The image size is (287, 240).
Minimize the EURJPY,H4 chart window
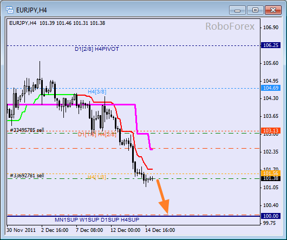[237, 10]
